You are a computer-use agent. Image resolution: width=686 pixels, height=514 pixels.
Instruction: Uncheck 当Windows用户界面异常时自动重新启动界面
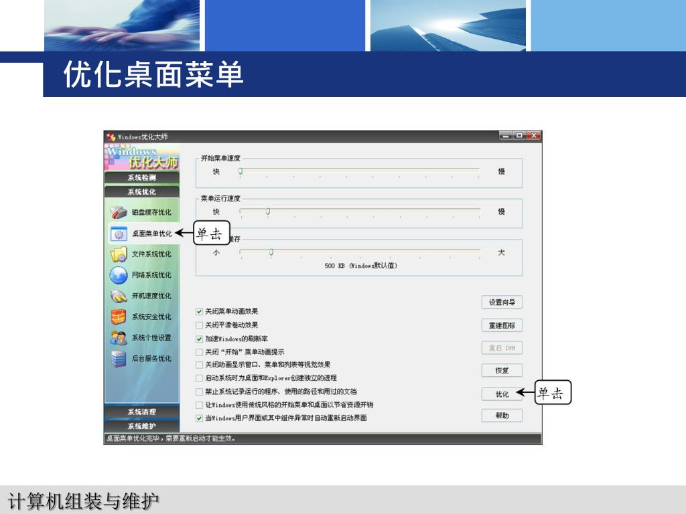coord(199,418)
